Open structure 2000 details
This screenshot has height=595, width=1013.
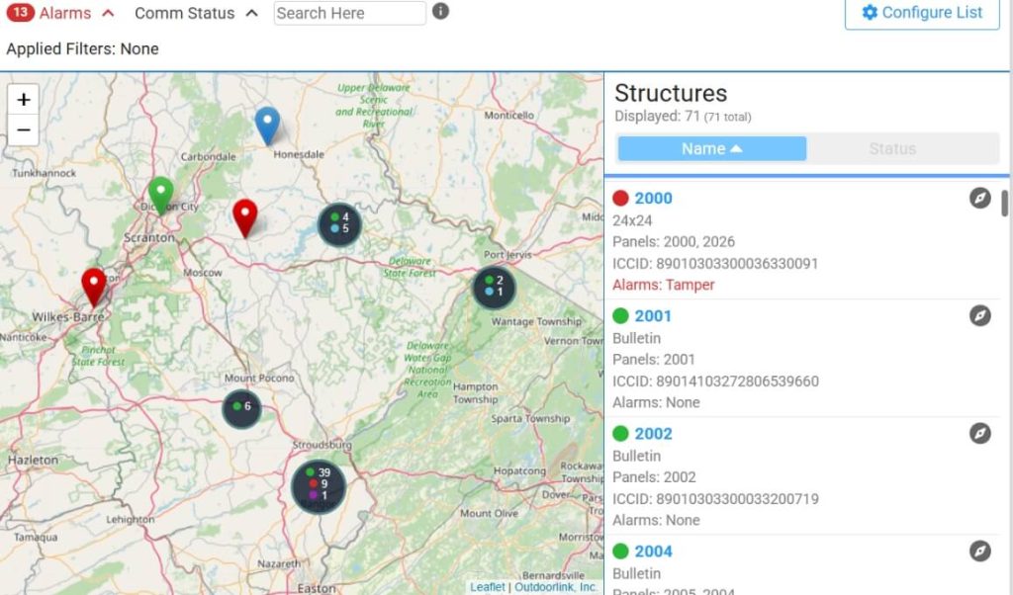click(653, 198)
